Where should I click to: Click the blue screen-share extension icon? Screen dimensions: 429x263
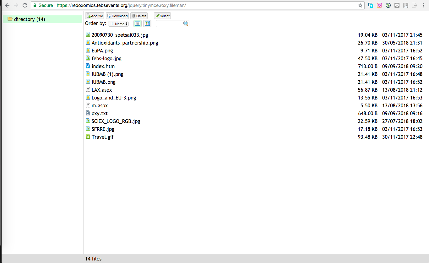pyautogui.click(x=371, y=5)
